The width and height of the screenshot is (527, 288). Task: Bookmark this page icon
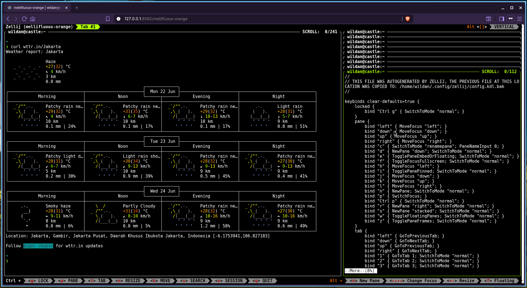(108, 19)
